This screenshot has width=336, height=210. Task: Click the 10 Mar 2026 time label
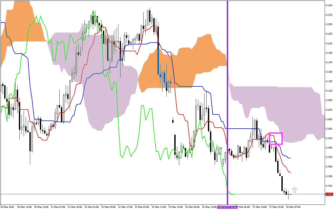(8, 207)
